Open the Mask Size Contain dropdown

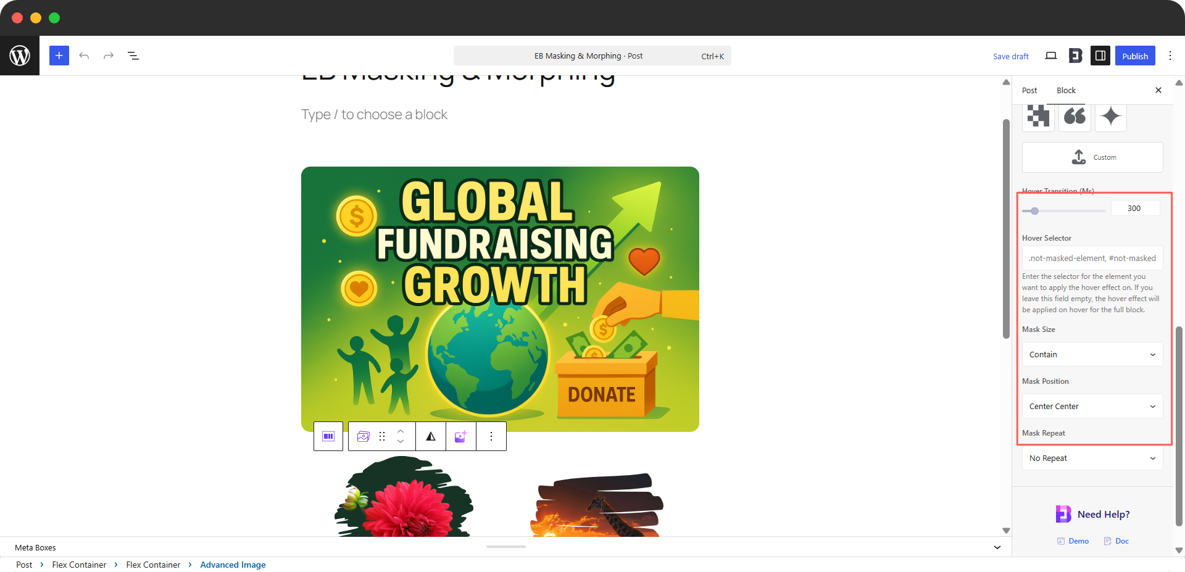pyautogui.click(x=1092, y=354)
